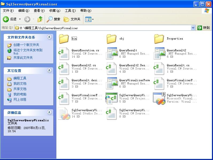Select the 8 KB SqlServerQueryVi... source icon
The image size is (213, 160).
pos(111,113)
